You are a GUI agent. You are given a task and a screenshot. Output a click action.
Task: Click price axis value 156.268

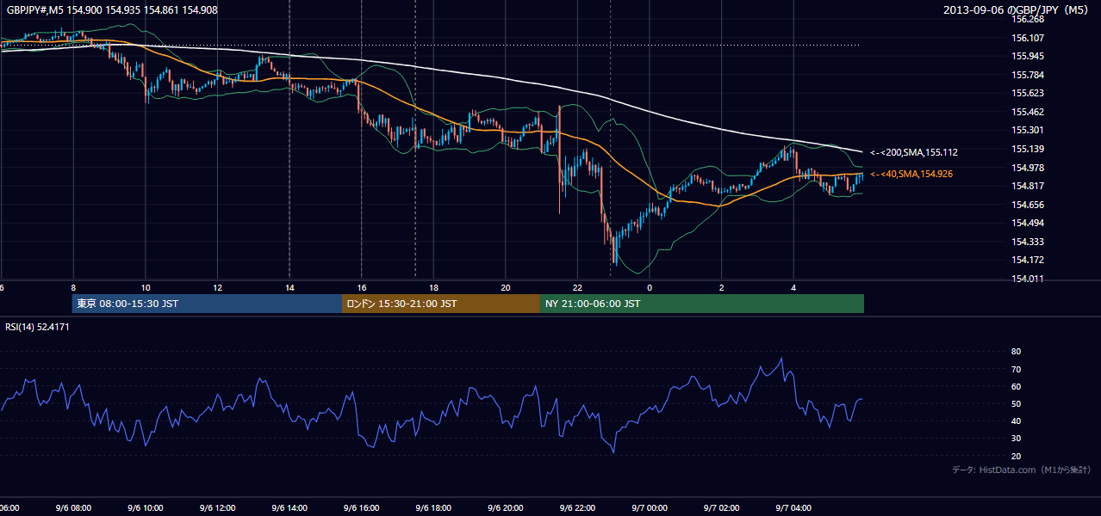click(x=1026, y=19)
